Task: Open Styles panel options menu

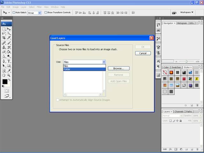Action: pos(201,68)
